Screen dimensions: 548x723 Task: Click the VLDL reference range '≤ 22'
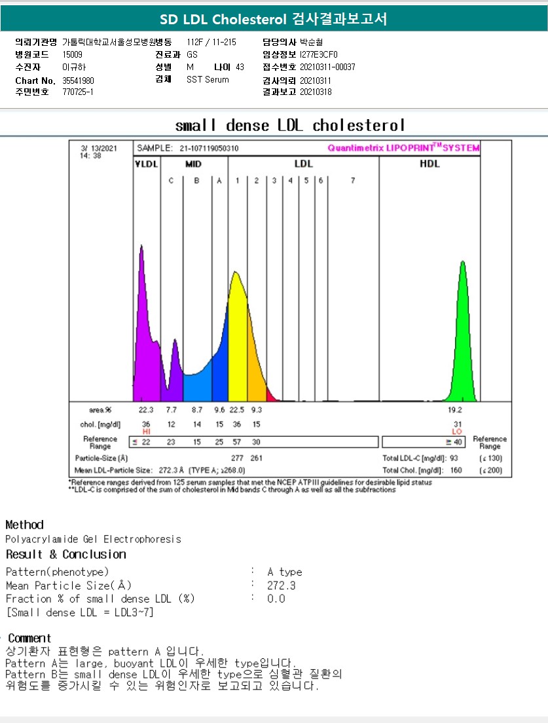[141, 442]
